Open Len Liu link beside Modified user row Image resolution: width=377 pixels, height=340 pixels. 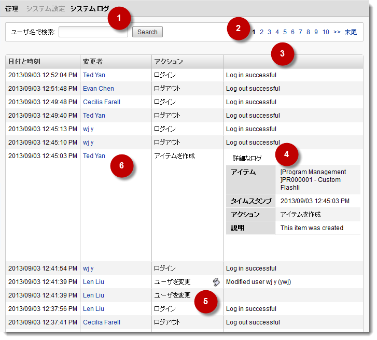point(93,282)
